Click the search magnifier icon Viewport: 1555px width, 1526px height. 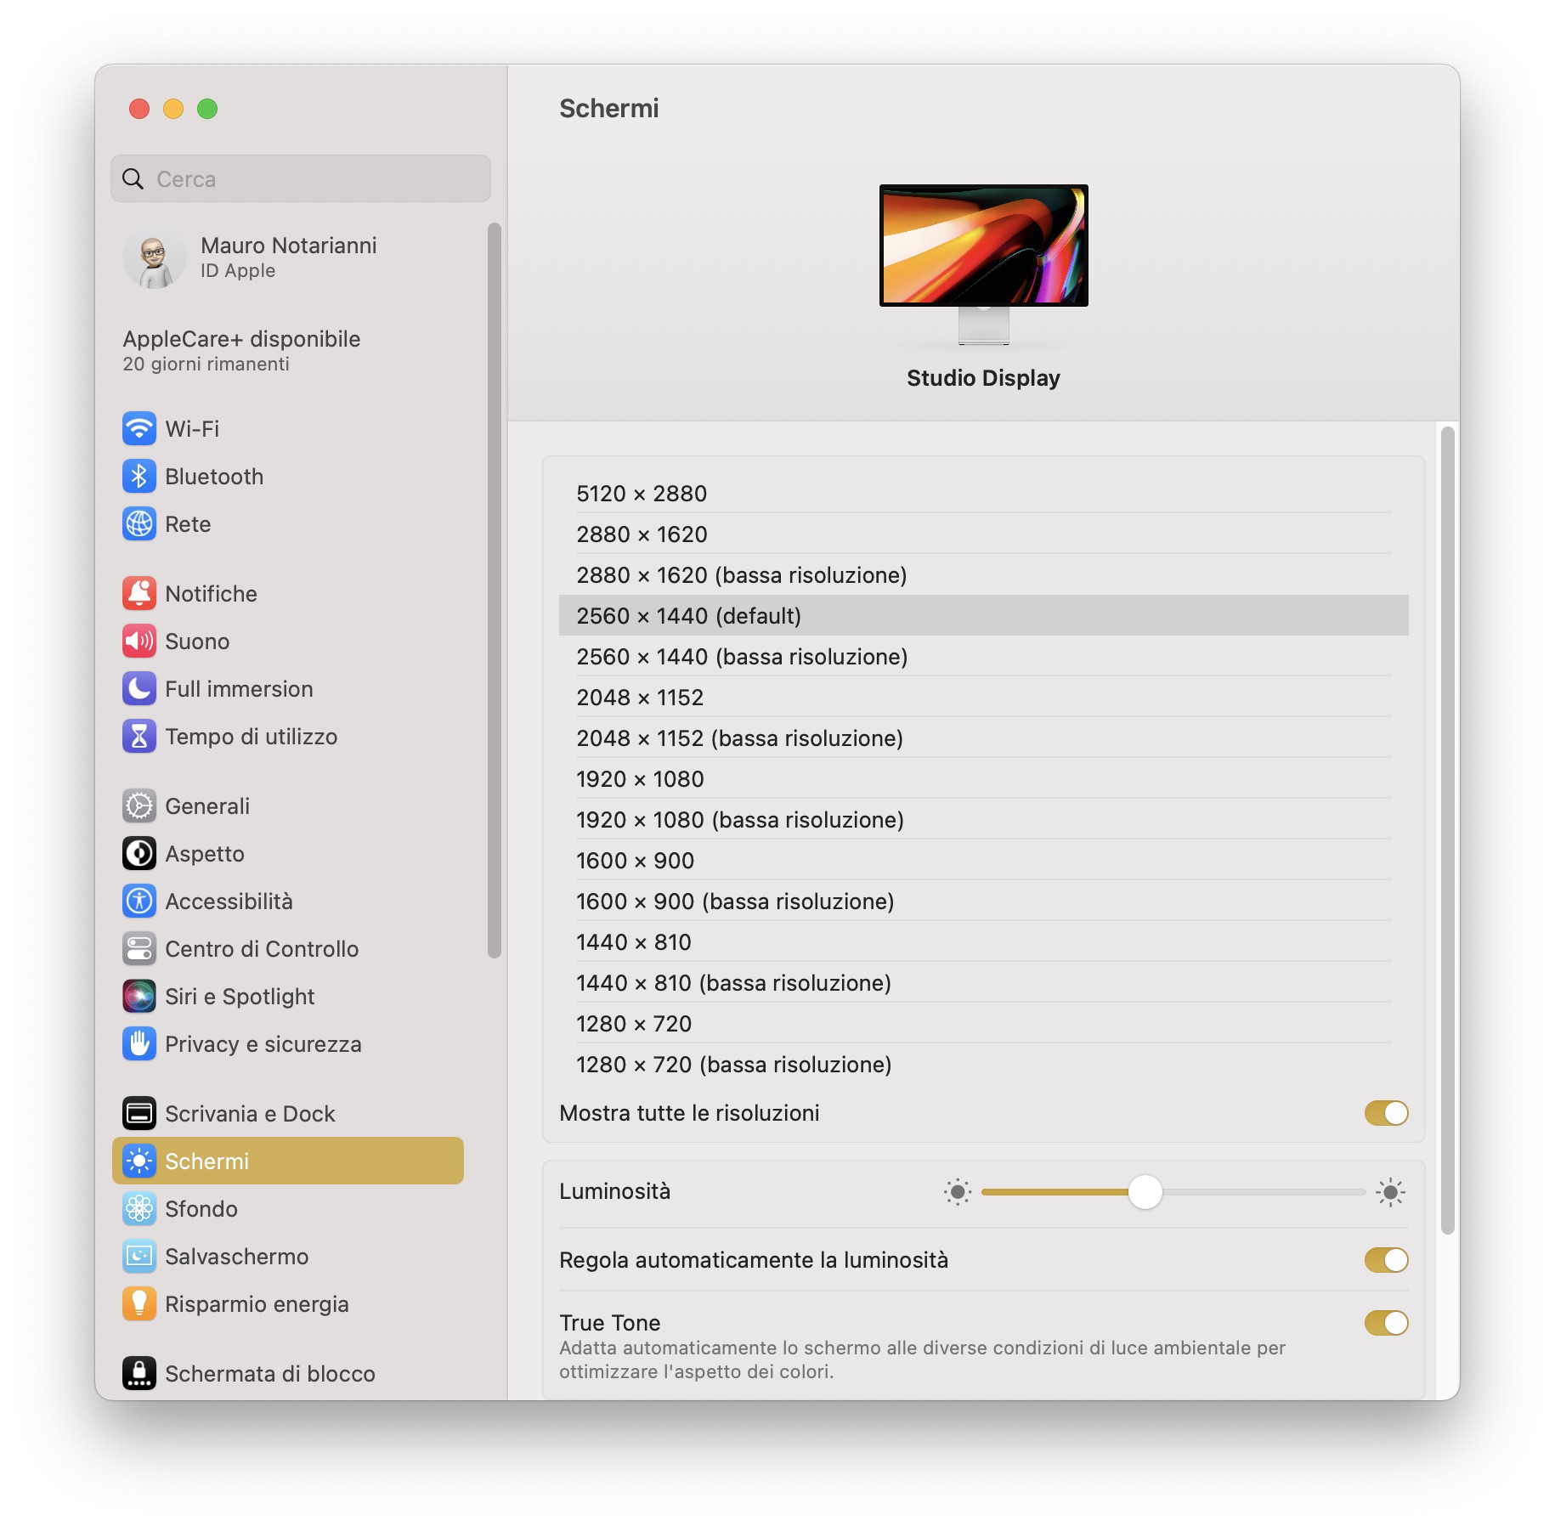click(x=133, y=178)
